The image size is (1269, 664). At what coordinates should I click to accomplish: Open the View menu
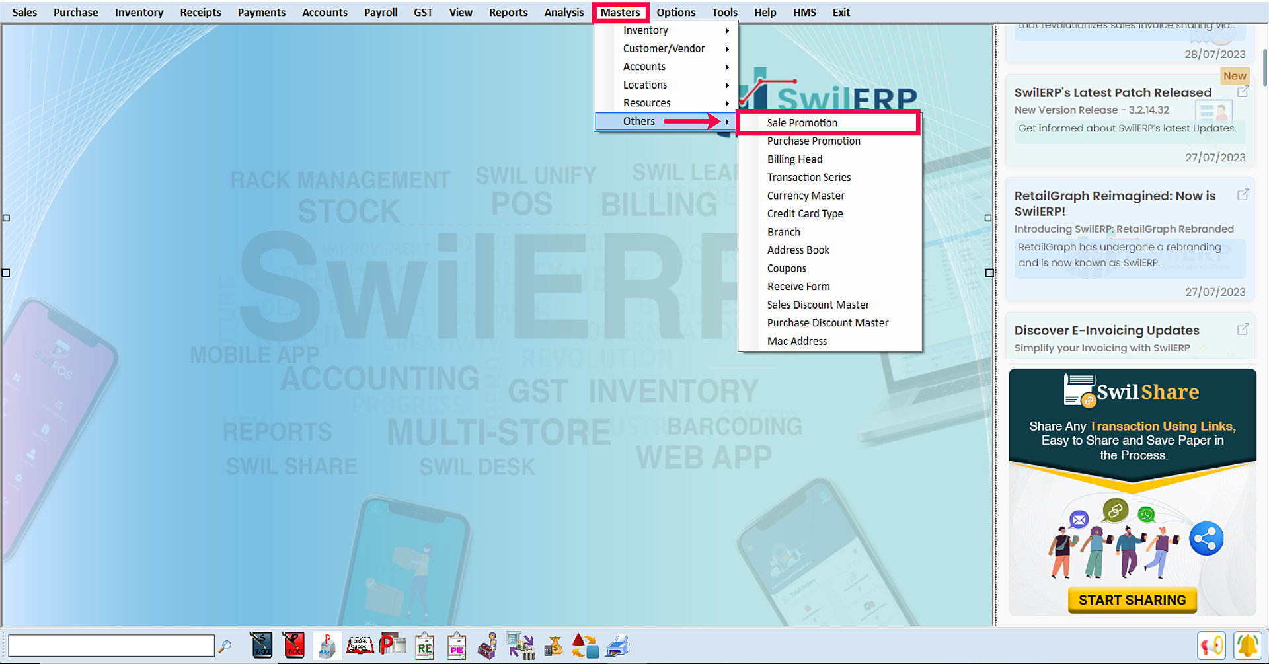coord(461,12)
